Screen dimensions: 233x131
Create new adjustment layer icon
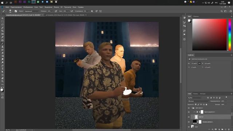(219, 130)
